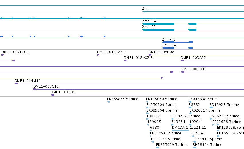Image resolution: width=244 pixels, height=149 pixels.
Task: Click feature label 38782
Action: [x=194, y=105]
